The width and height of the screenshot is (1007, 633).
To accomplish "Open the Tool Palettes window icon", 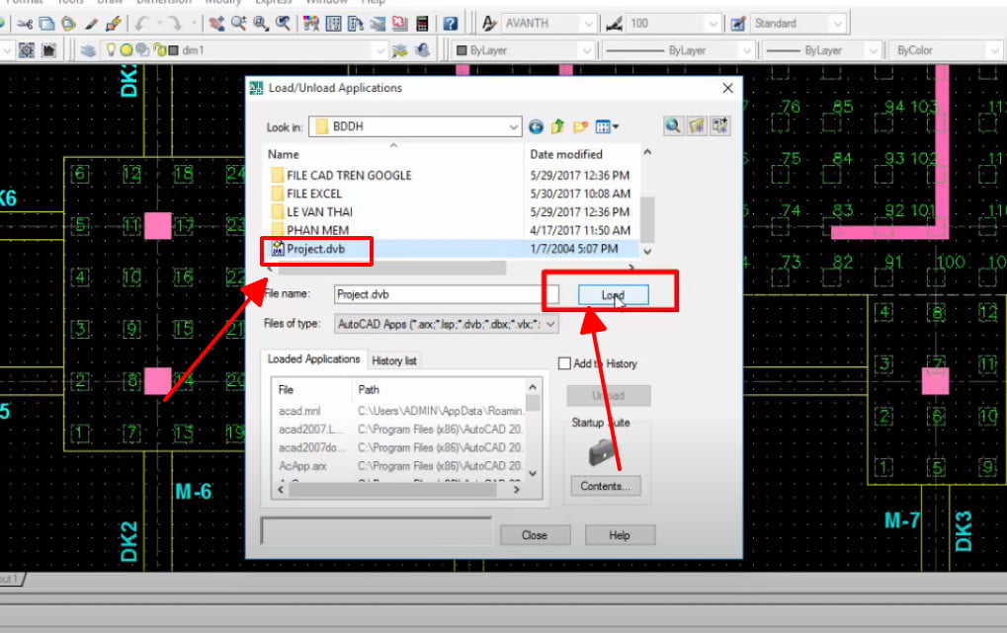I will click(x=356, y=24).
